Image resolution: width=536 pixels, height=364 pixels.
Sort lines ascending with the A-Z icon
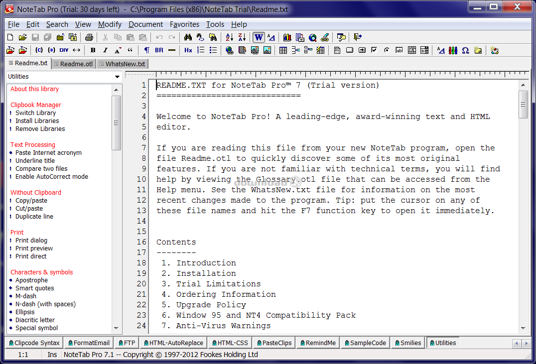click(x=229, y=37)
